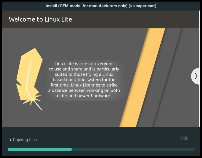Click the line "suited to those trying a Linux"
The height and width of the screenshot is (158, 202).
point(84,74)
